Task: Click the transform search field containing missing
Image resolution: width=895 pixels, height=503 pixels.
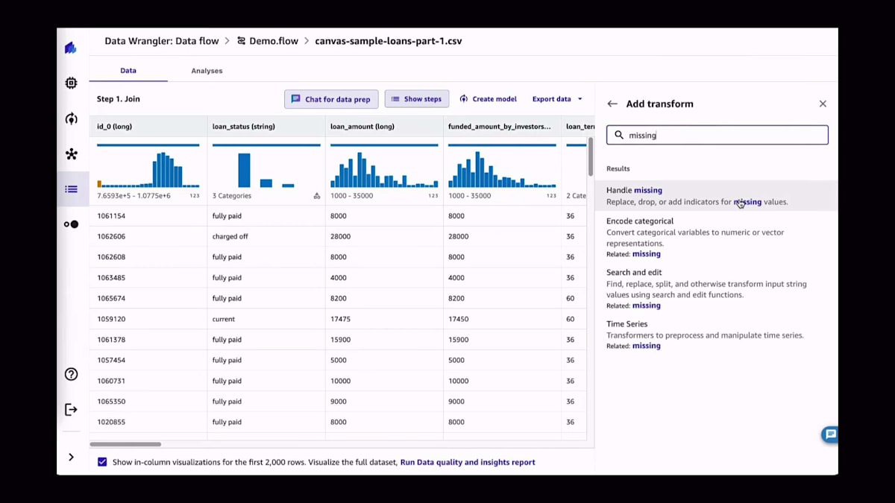Action: (x=717, y=135)
